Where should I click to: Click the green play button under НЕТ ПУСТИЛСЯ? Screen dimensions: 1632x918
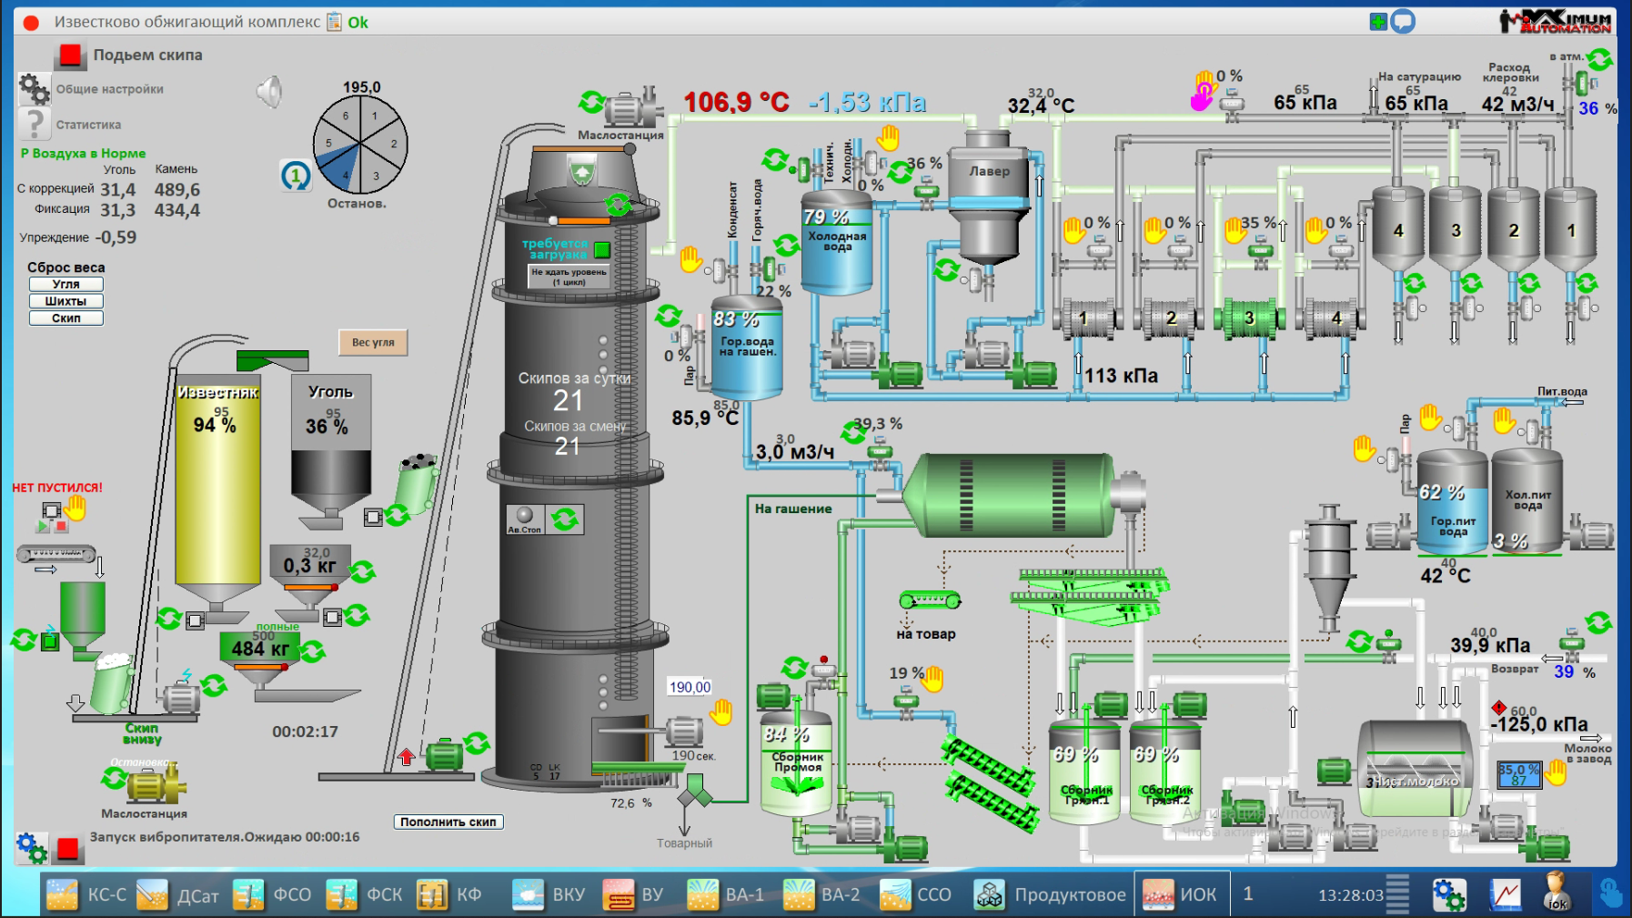(x=42, y=526)
